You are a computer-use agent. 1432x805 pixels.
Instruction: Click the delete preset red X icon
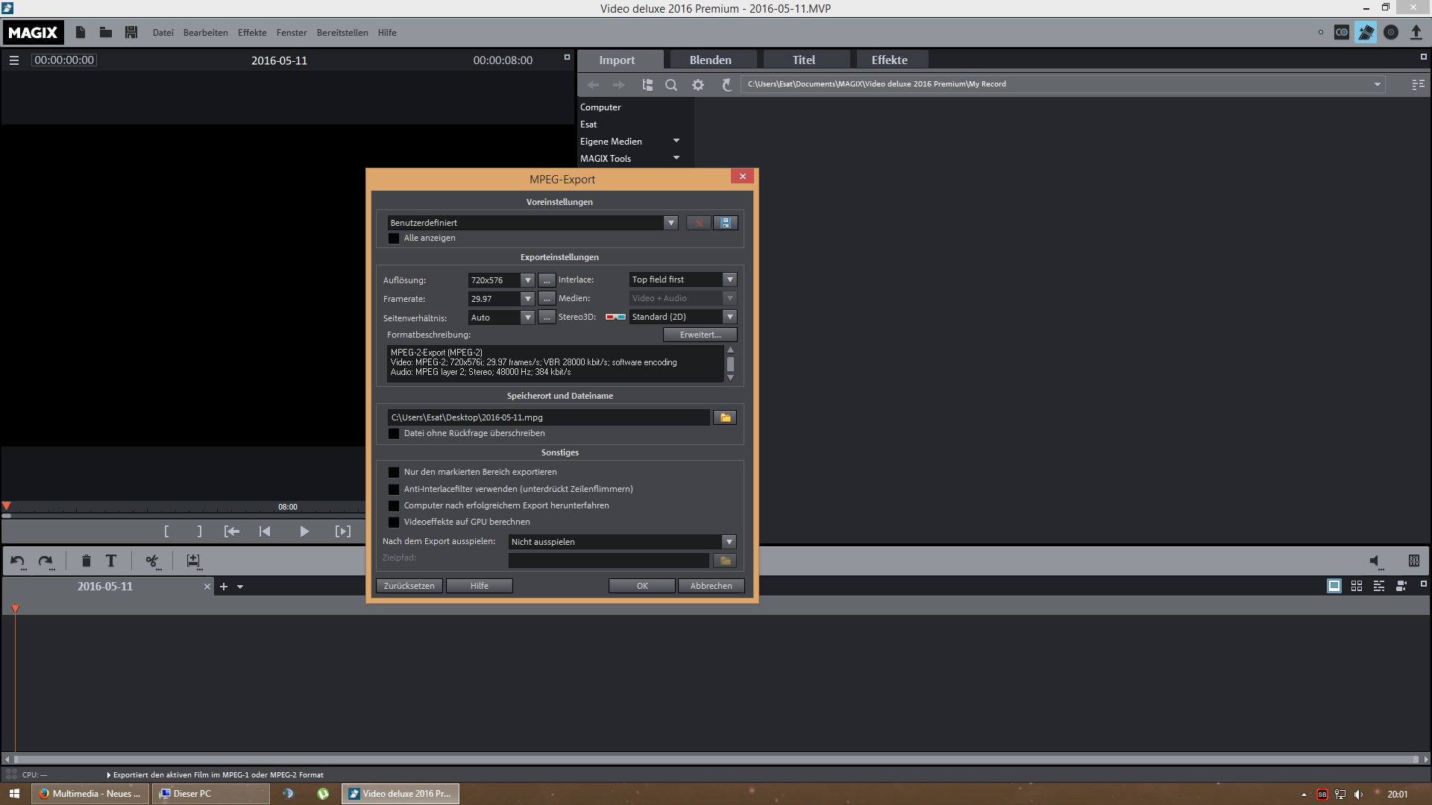tap(698, 223)
